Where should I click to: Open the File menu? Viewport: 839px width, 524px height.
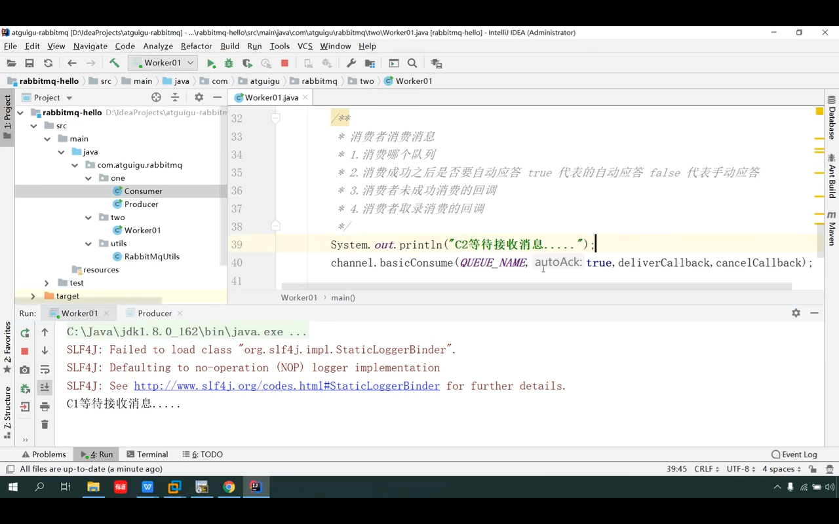[x=10, y=46]
